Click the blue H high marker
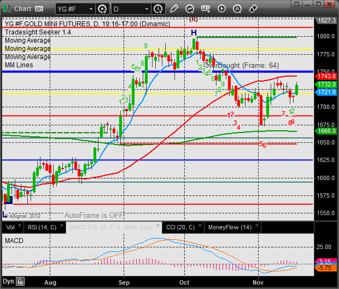The image size is (339, 289). pyautogui.click(x=194, y=33)
